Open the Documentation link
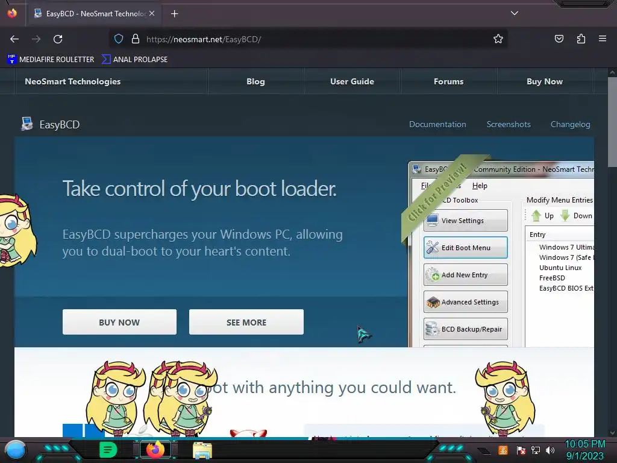Viewport: 617px width, 463px height. 437,124
